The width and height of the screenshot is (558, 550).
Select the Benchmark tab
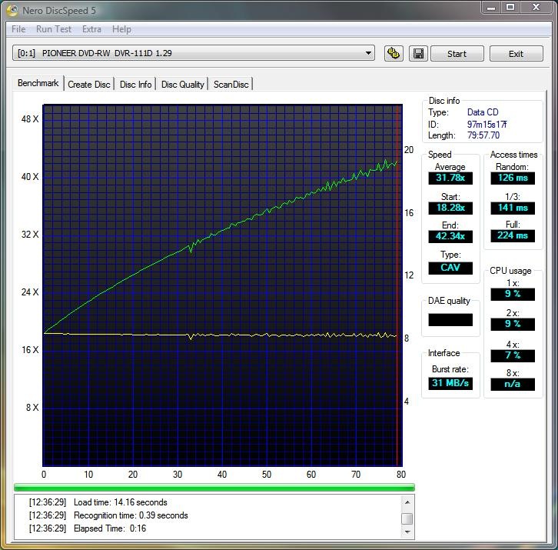coord(38,84)
